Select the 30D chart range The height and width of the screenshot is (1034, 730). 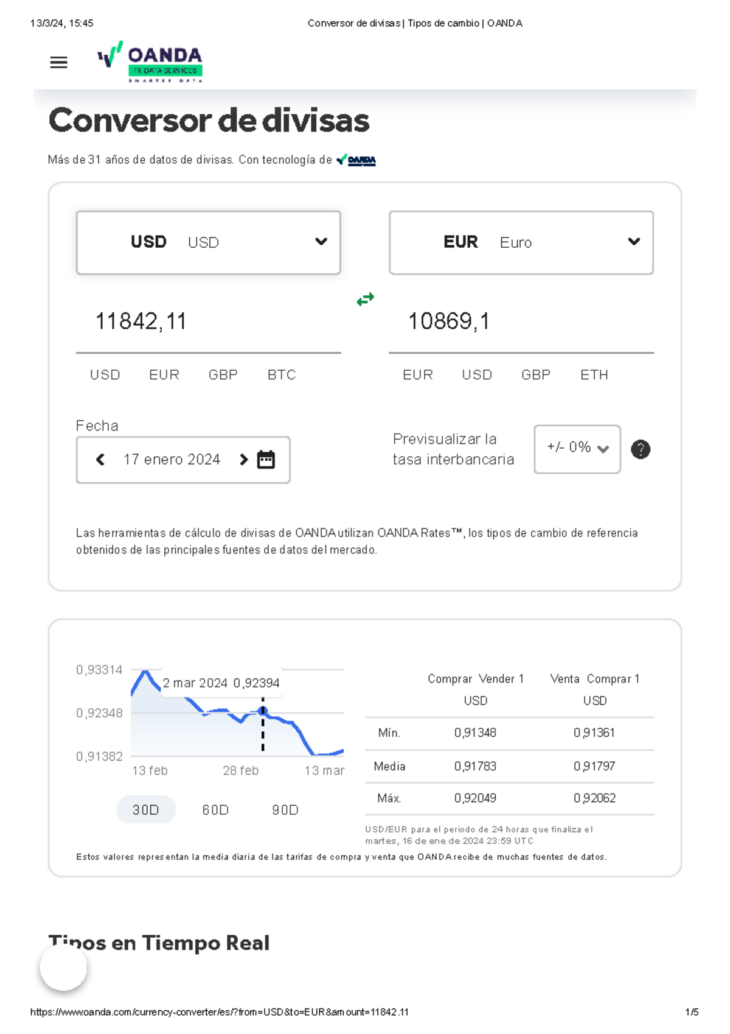tap(146, 810)
